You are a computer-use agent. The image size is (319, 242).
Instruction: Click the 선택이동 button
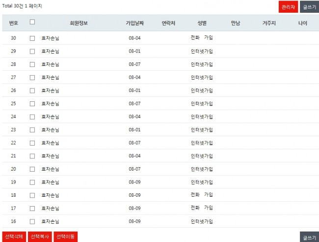65,237
